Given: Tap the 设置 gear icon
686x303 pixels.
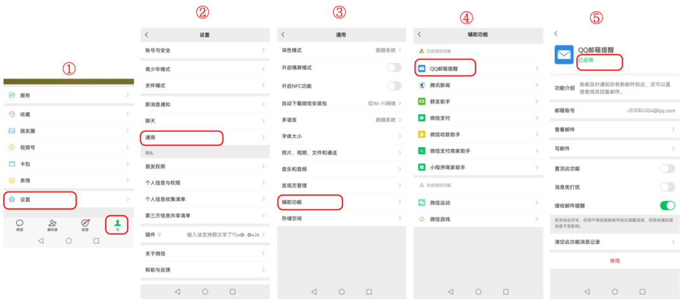Looking at the screenshot, I should click(12, 200).
